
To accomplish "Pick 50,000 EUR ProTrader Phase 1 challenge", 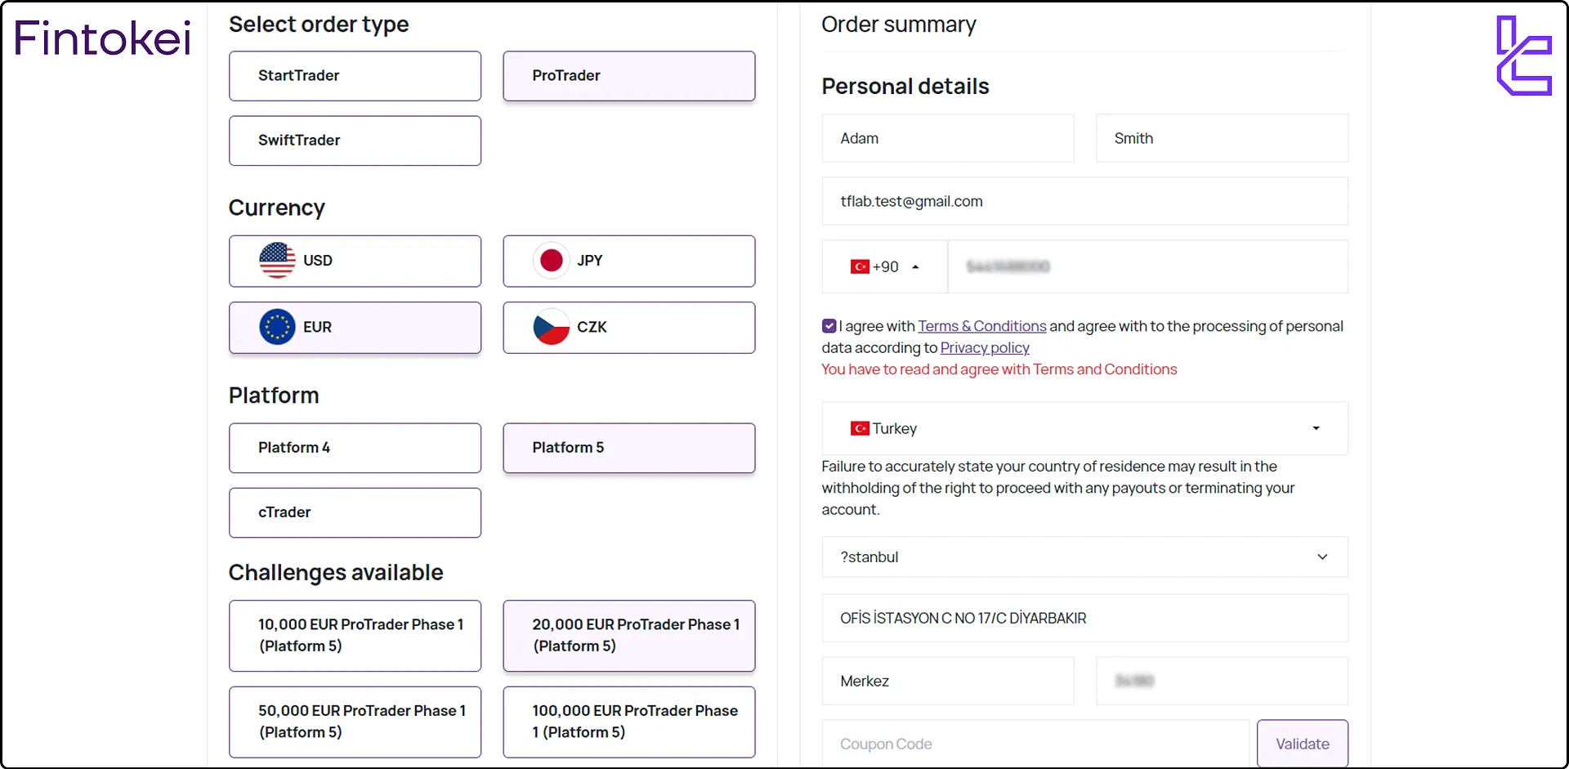I will pos(355,722).
